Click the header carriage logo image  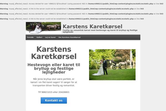point(43,28)
